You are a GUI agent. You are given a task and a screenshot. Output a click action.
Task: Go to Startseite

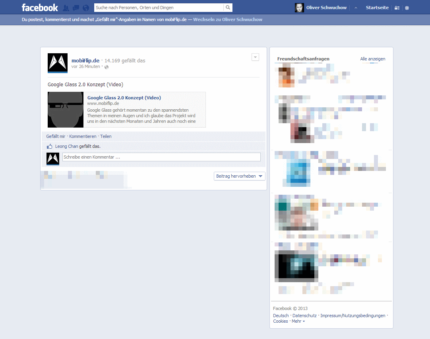[x=377, y=8]
